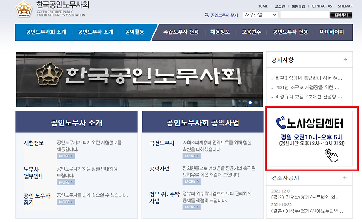Open the 사무소명 search type dropdown

click(x=261, y=15)
